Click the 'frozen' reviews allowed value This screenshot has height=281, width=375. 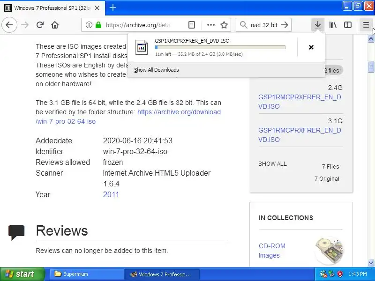113,162
